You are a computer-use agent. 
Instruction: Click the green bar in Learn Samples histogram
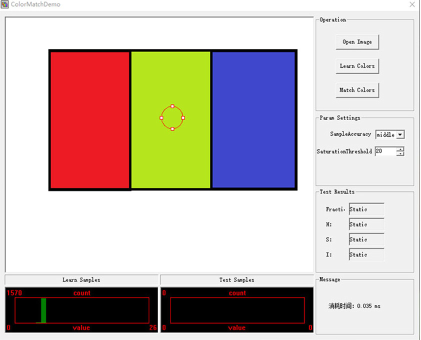[x=43, y=310]
